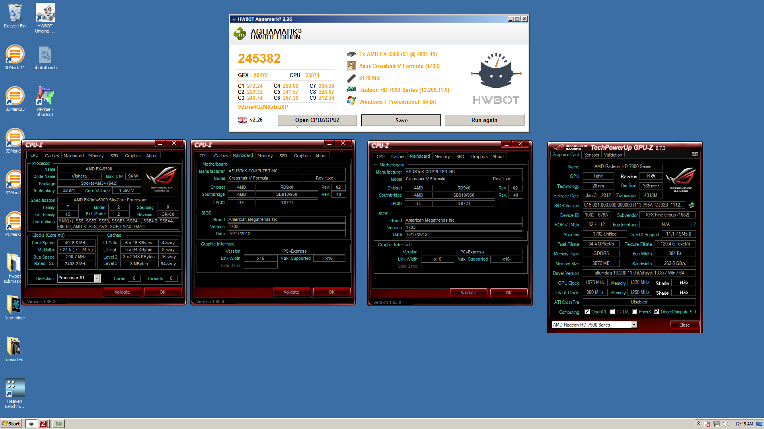This screenshot has height=429, width=764.
Task: Open Graphics tab in middle CPU-Z window
Action: [x=302, y=156]
